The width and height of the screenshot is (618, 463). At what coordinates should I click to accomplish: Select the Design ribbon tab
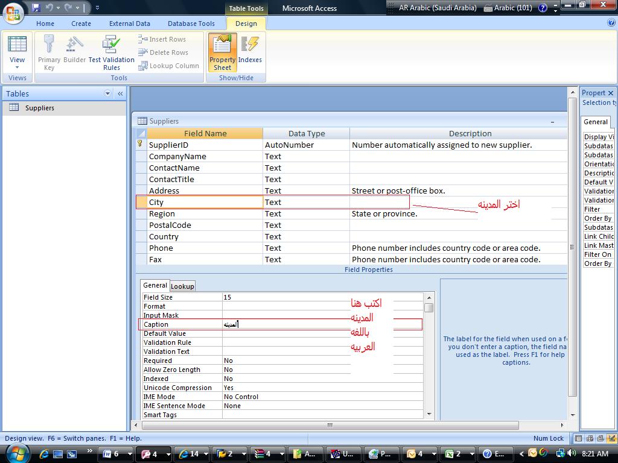coord(246,24)
